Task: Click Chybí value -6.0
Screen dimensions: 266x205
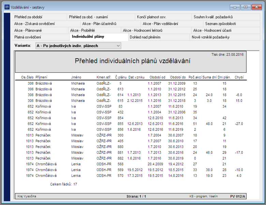Action: [x=239, y=95]
